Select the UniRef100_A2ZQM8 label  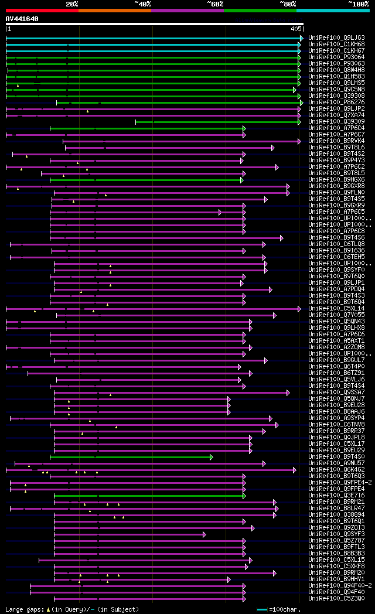tap(336, 348)
